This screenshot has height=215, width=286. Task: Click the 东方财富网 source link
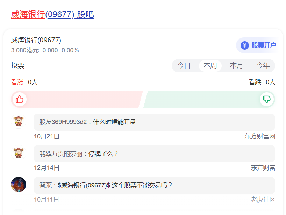click(260, 136)
